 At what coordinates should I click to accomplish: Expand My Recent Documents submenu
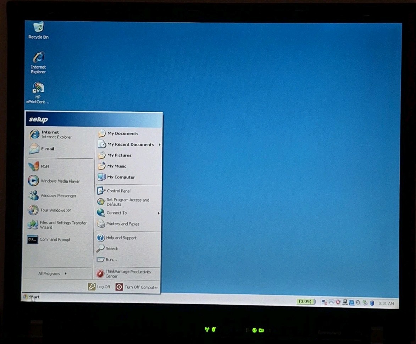[129, 144]
